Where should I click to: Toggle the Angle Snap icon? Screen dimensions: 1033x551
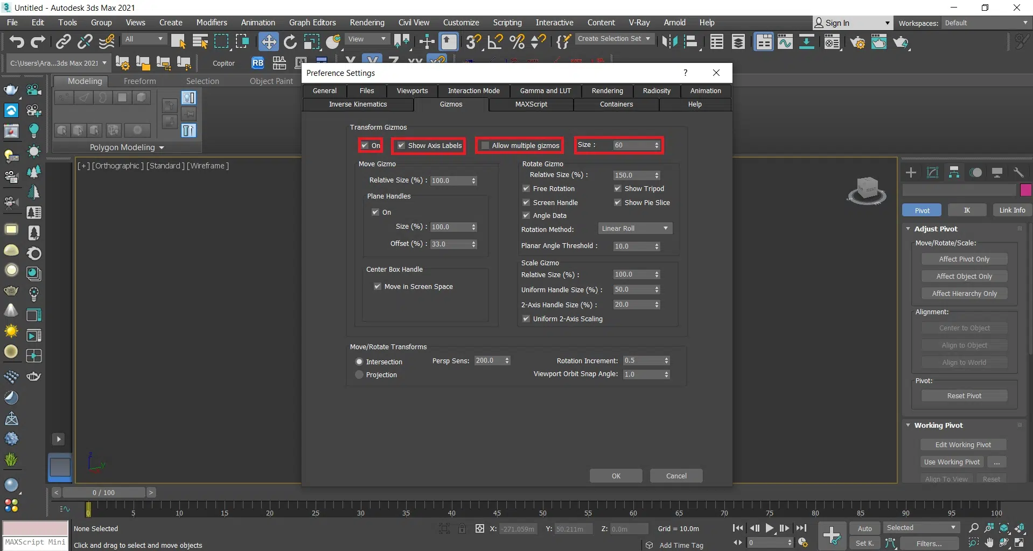point(495,41)
